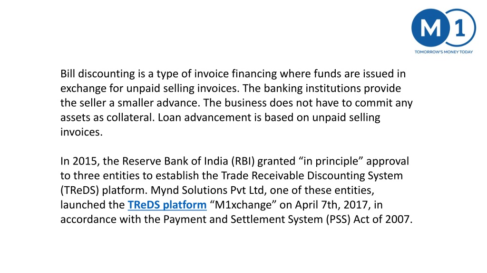Click the final word 'invoices.' of first paragraph
The height and width of the screenshot is (273, 487).
[x=81, y=132]
